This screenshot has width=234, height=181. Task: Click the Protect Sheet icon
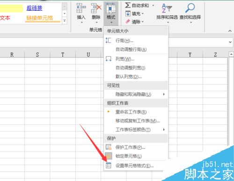tap(109, 147)
